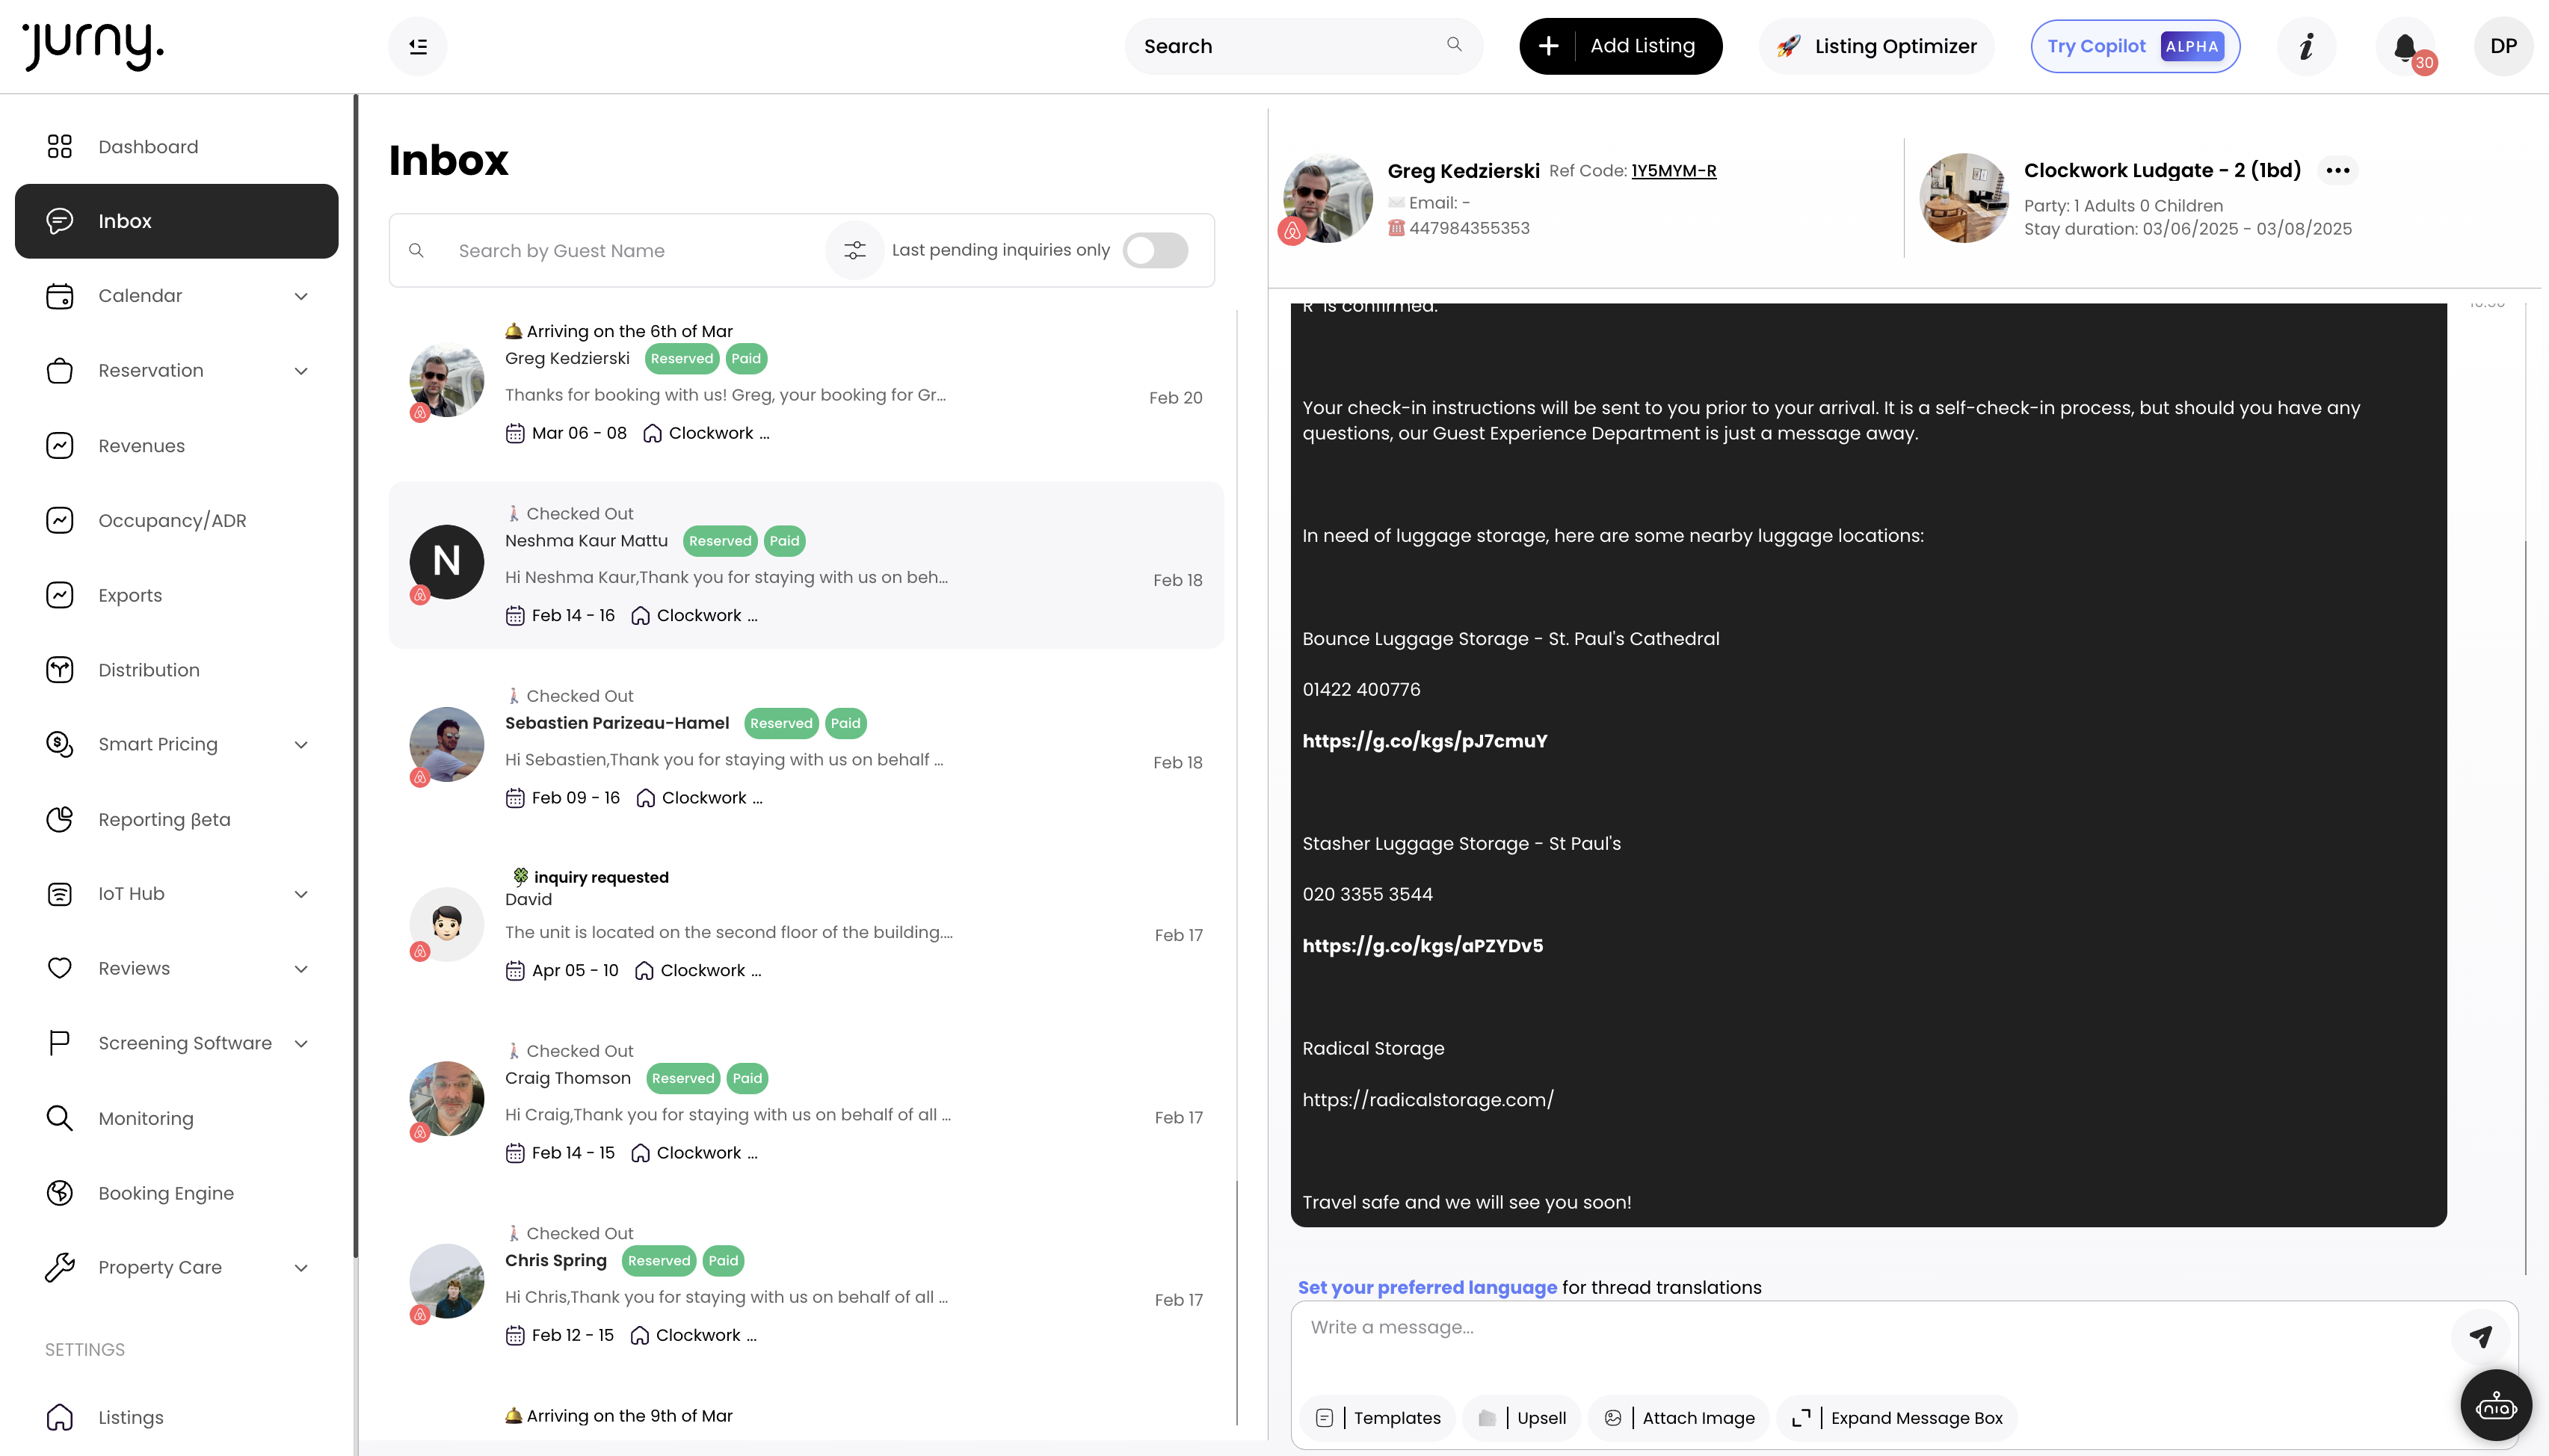Image resolution: width=2549 pixels, height=1456 pixels.
Task: Send message with the paper plane icon
Action: coord(2480,1336)
